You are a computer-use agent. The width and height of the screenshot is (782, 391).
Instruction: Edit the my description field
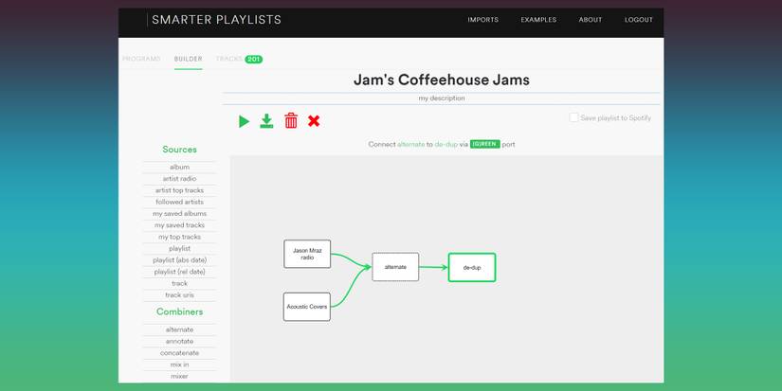point(442,98)
